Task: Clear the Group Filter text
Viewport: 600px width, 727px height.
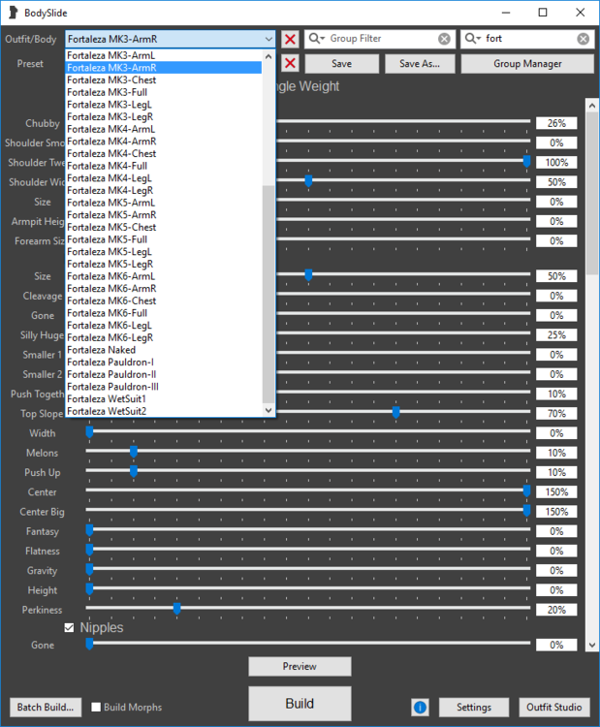Action: click(x=444, y=39)
